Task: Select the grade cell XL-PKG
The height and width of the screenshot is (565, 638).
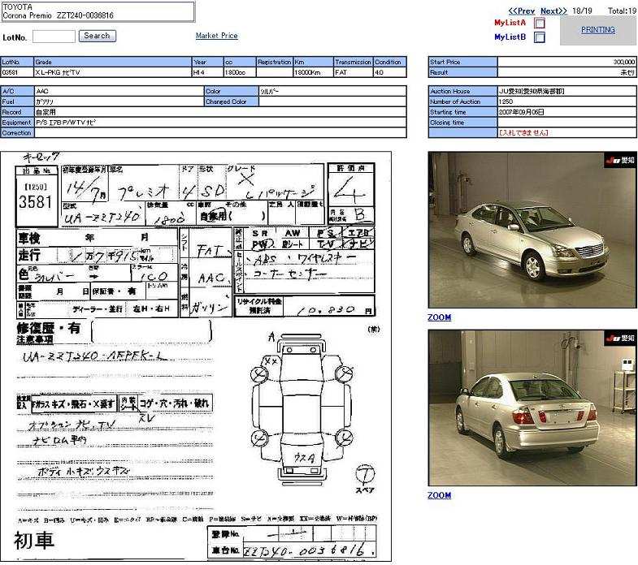Action: tap(113, 72)
